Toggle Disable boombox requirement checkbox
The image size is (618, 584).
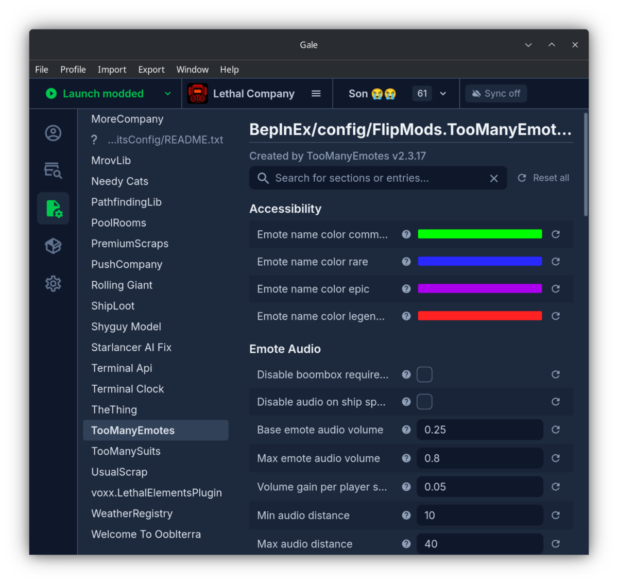424,374
